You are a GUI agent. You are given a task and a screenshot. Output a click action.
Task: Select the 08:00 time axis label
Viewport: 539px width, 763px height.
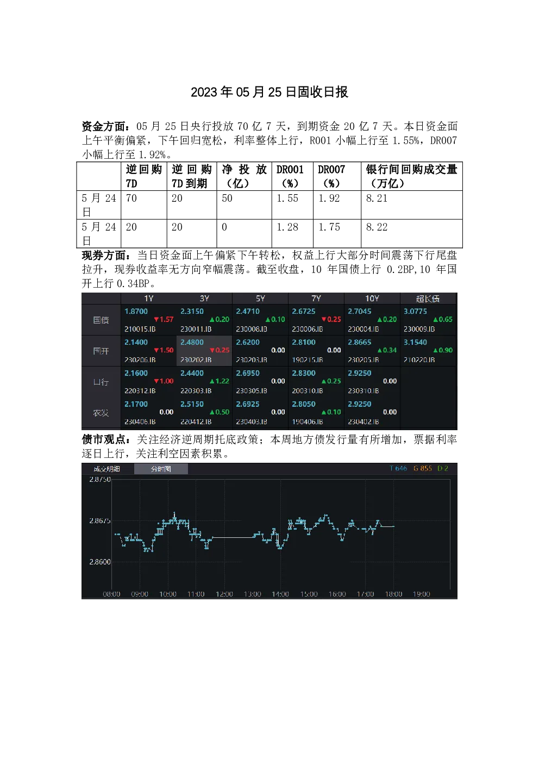(111, 594)
